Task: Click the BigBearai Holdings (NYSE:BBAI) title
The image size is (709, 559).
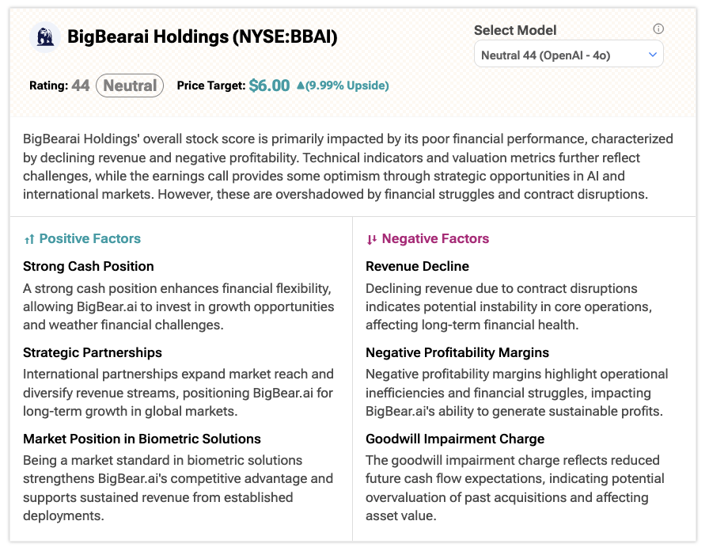Action: pyautogui.click(x=203, y=36)
